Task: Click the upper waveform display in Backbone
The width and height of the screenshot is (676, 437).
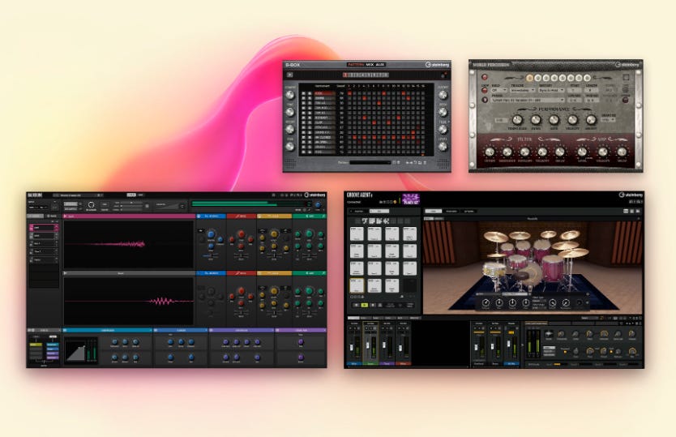Action: coord(129,244)
